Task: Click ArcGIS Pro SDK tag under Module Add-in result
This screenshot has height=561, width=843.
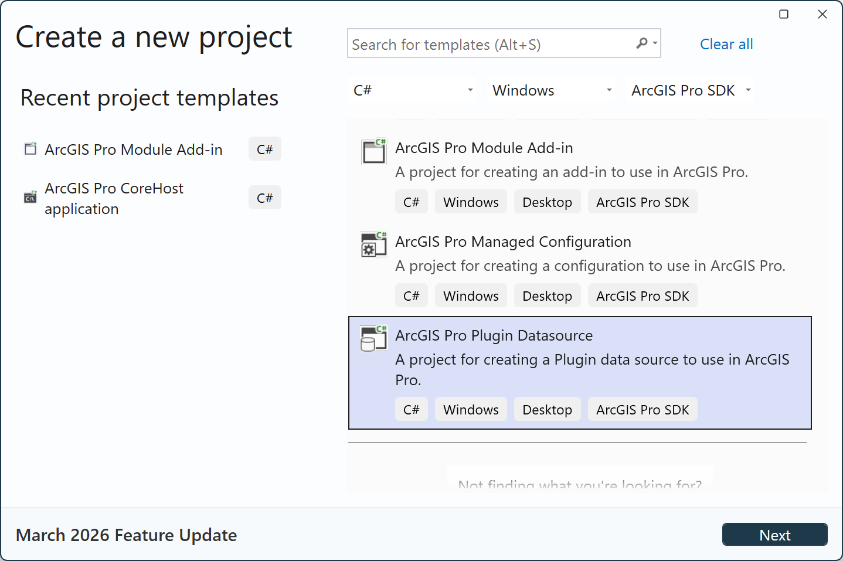Action: [643, 202]
